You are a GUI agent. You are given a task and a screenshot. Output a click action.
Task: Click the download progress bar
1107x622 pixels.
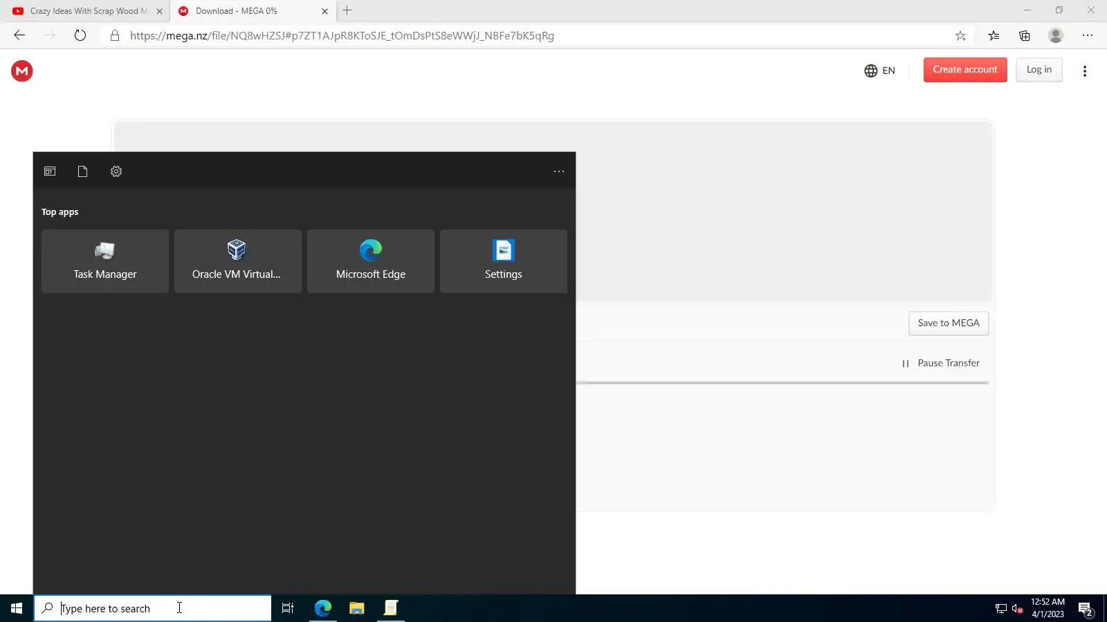pos(783,382)
